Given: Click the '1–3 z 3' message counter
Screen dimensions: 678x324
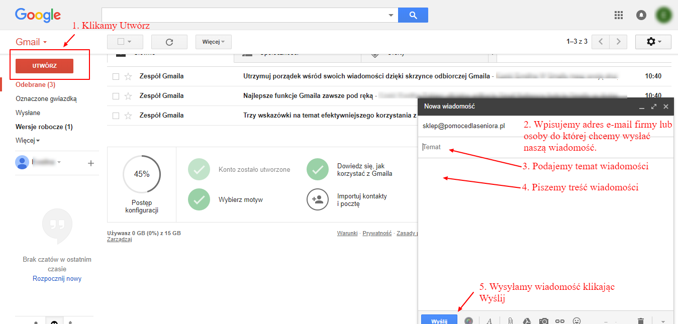Looking at the screenshot, I should 577,42.
